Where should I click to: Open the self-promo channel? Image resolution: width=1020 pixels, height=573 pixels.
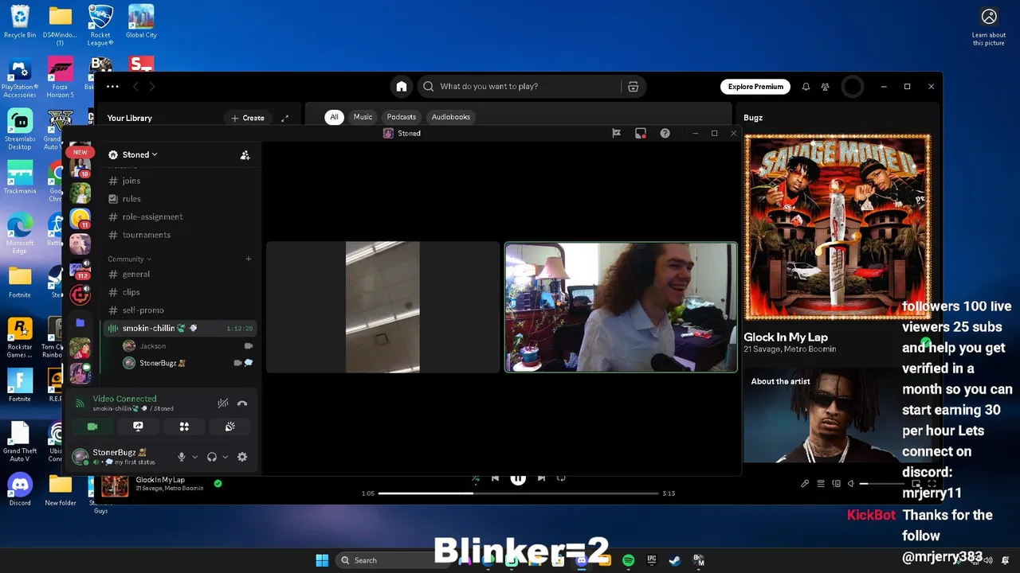click(179, 310)
